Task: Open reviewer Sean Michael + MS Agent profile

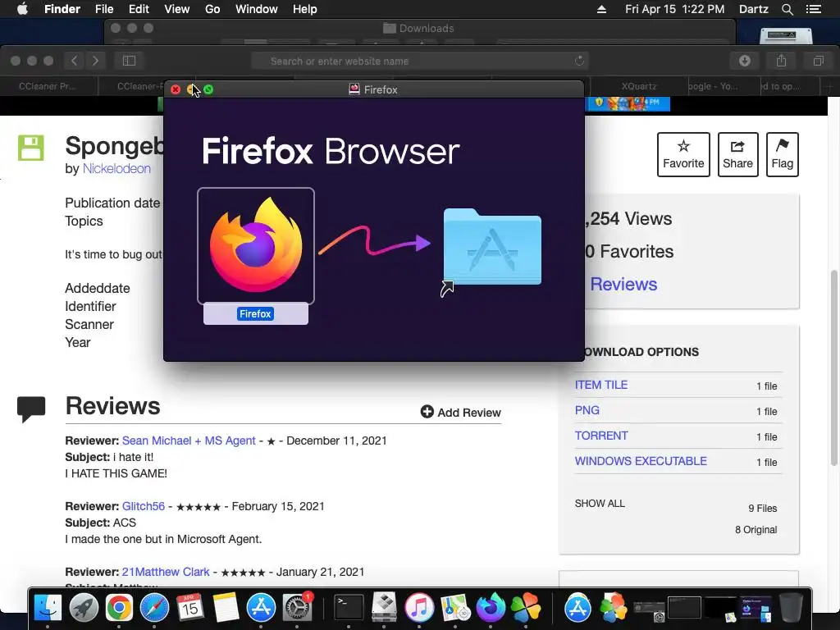Action: click(189, 441)
